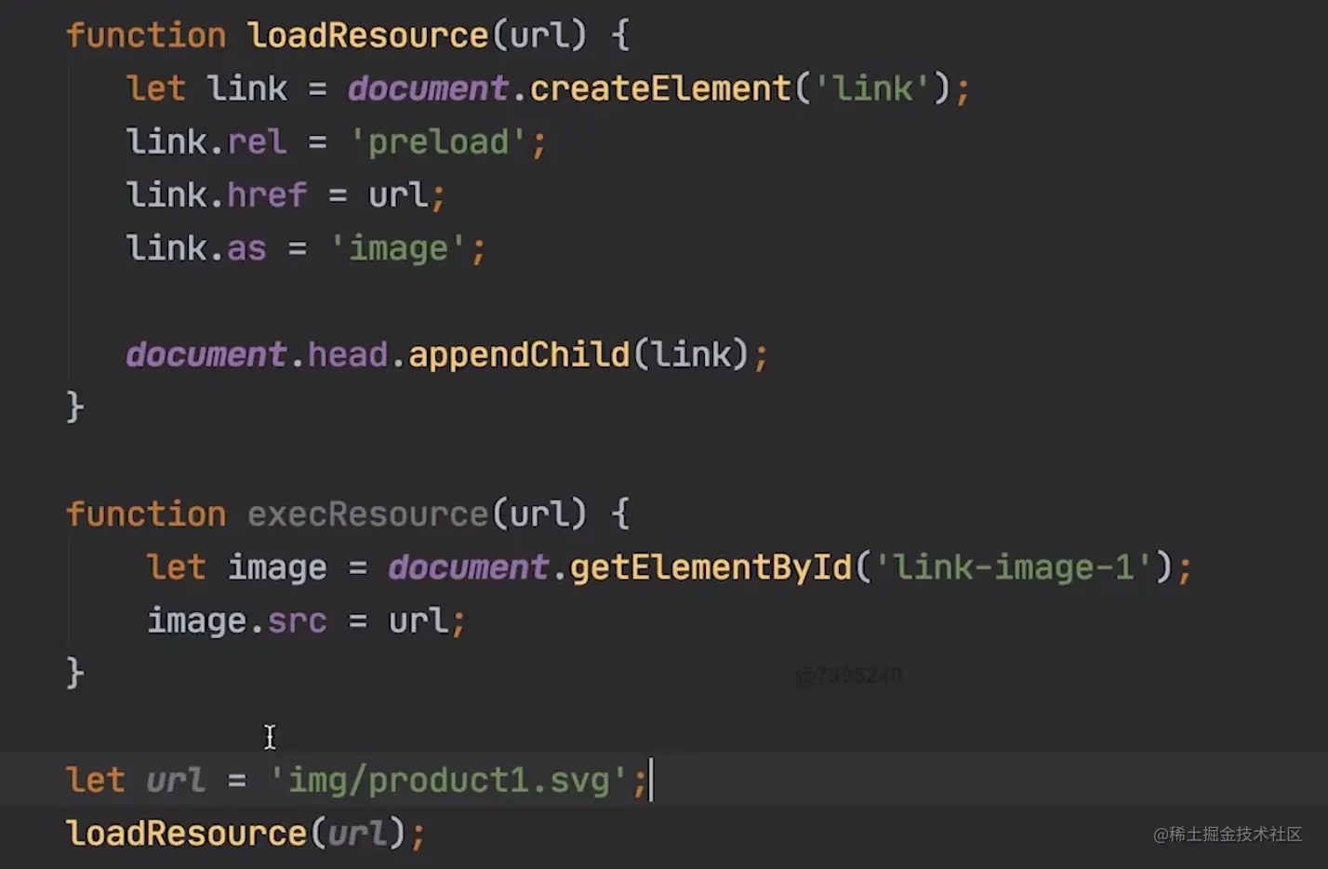Click the createElement method call
Image resolution: width=1328 pixels, height=869 pixels.
[660, 88]
